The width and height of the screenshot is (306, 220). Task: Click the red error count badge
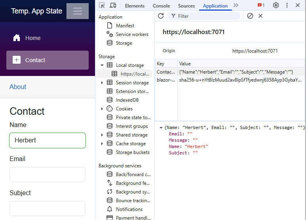click(x=261, y=6)
